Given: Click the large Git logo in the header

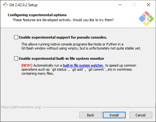Looking at the screenshot, I should (x=146, y=19).
